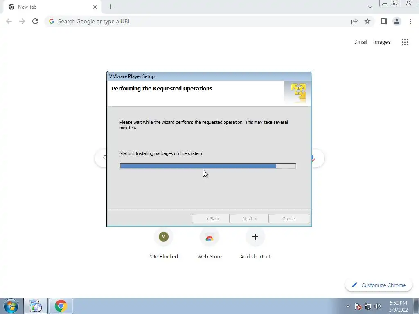Open the Chrome three-dot menu
Screen dimensions: 419x314
[410, 21]
